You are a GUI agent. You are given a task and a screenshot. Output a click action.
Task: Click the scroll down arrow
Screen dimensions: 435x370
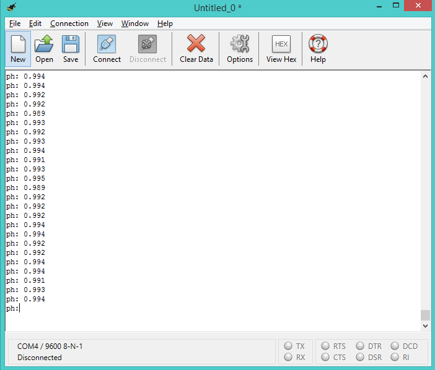(425, 325)
